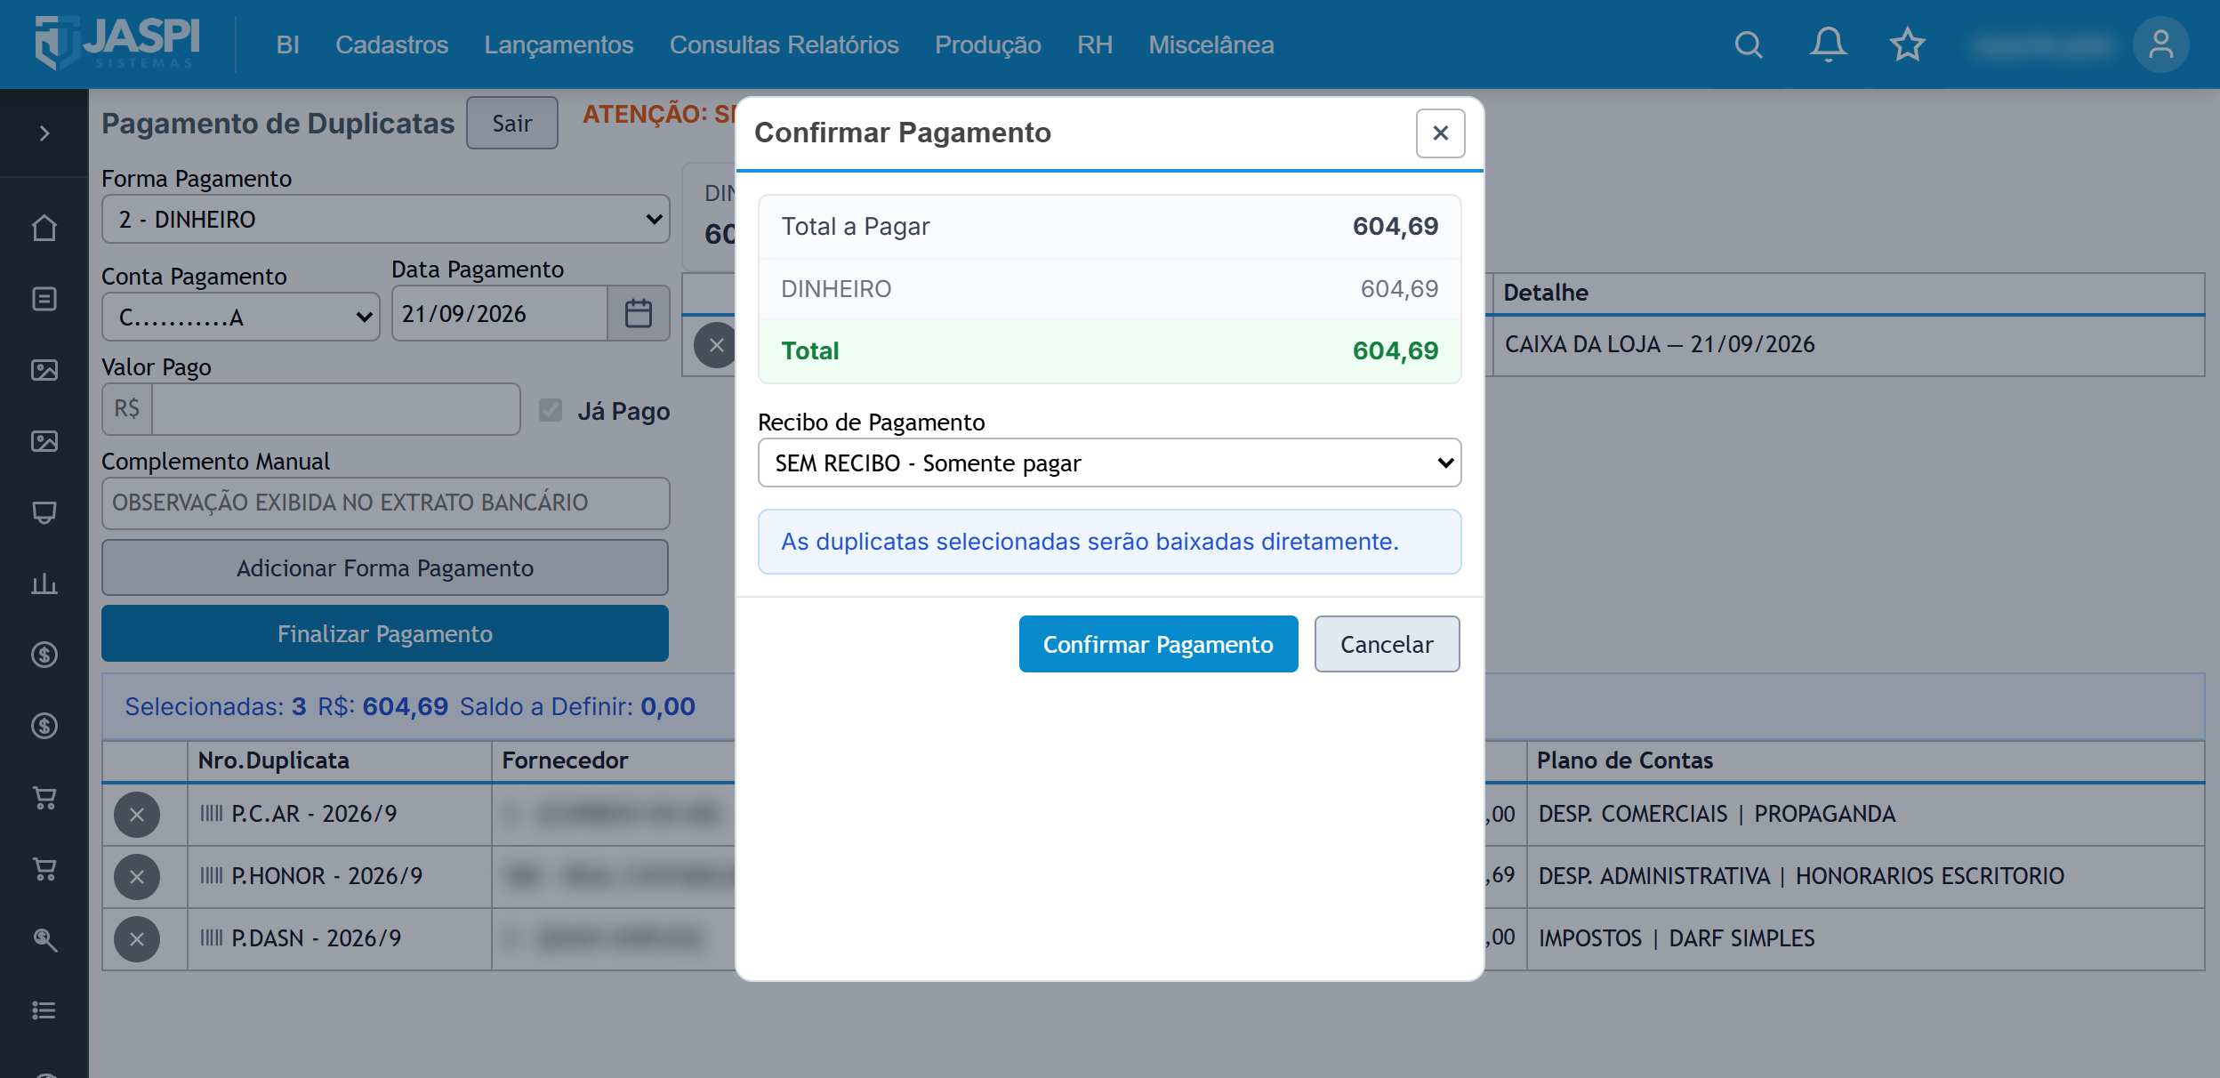
Task: Remove the P.DASN - 2026/9 duplicata row
Action: coord(137,938)
